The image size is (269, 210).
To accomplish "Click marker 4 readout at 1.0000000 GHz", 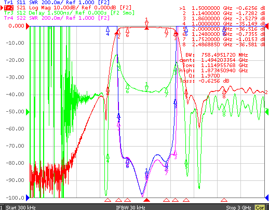I will (x=223, y=24).
